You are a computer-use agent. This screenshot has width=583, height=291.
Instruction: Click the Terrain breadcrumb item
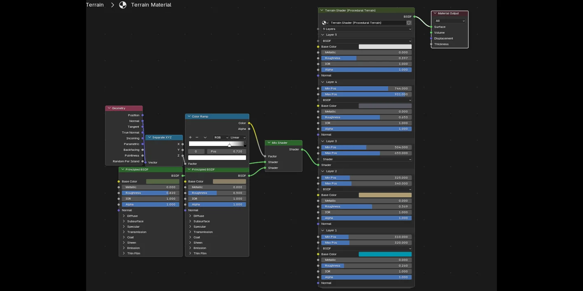(x=95, y=5)
